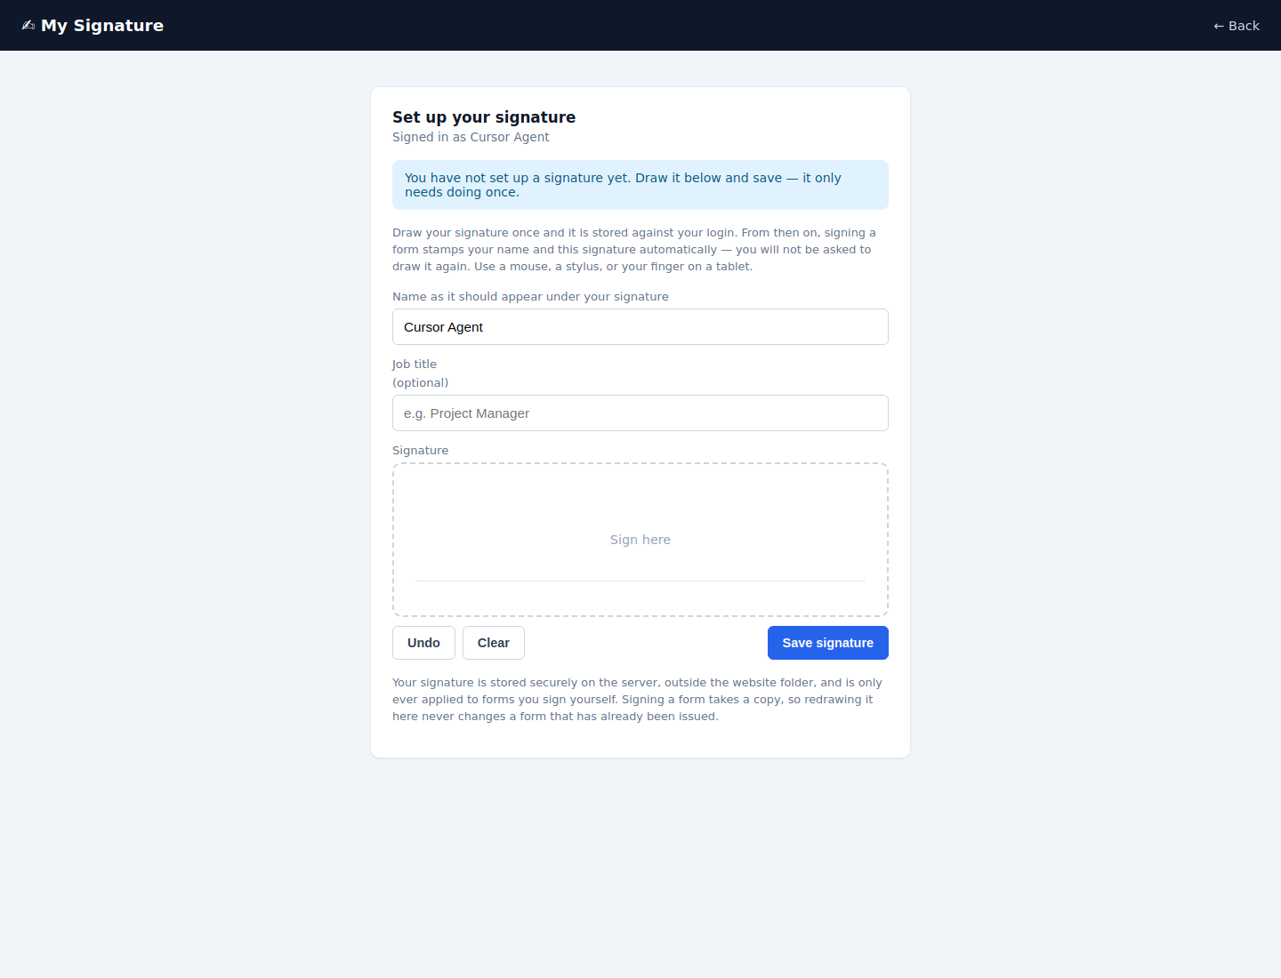Click the Sign here placeholder text

(640, 540)
